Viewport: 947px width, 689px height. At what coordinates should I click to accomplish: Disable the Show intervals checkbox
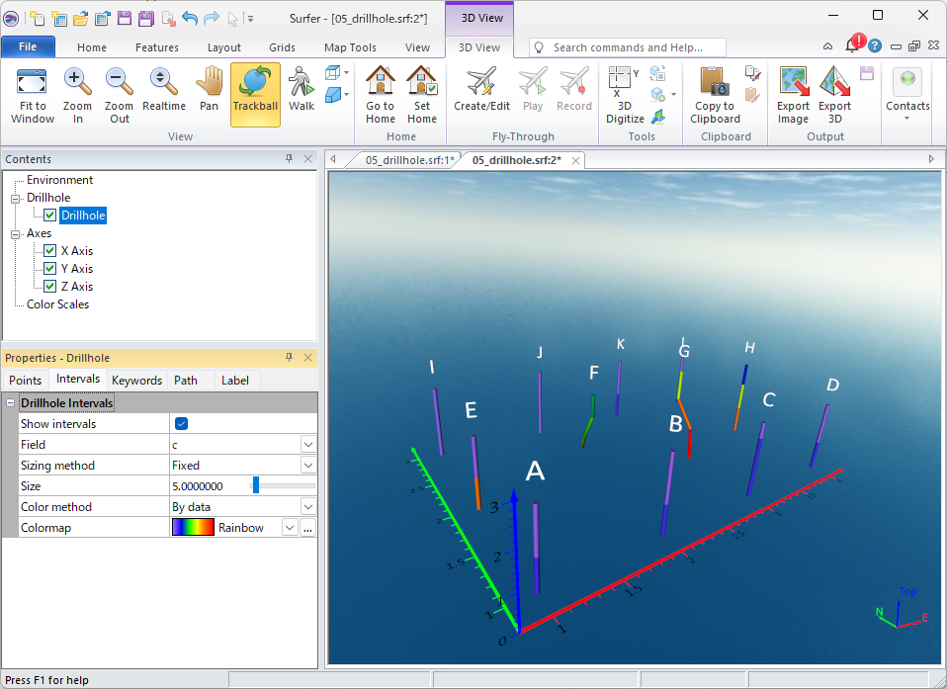point(181,424)
